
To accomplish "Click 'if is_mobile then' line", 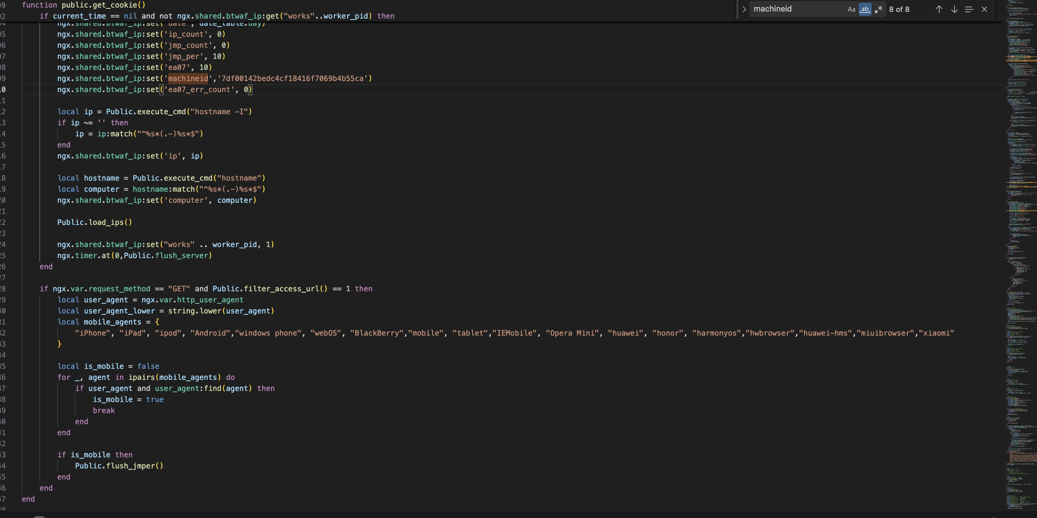I will (x=95, y=455).
